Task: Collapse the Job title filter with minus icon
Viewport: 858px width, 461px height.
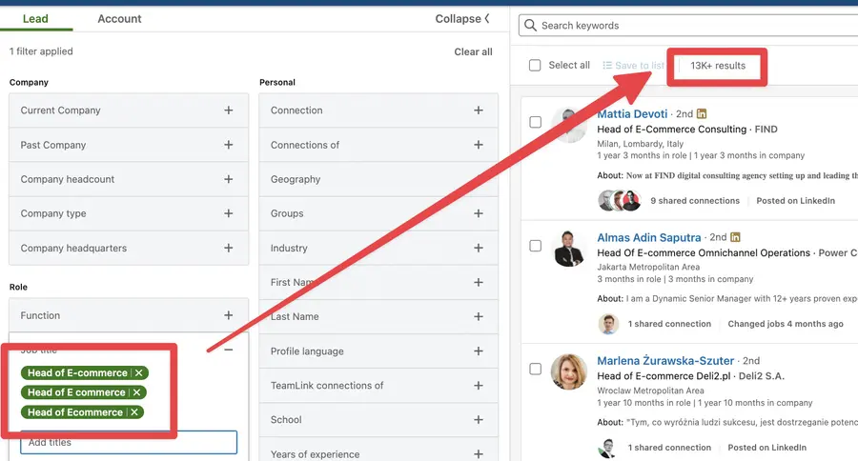Action: coord(229,350)
